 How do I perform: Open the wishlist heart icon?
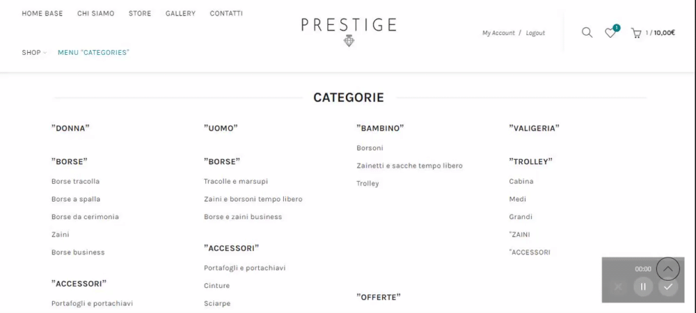(610, 33)
